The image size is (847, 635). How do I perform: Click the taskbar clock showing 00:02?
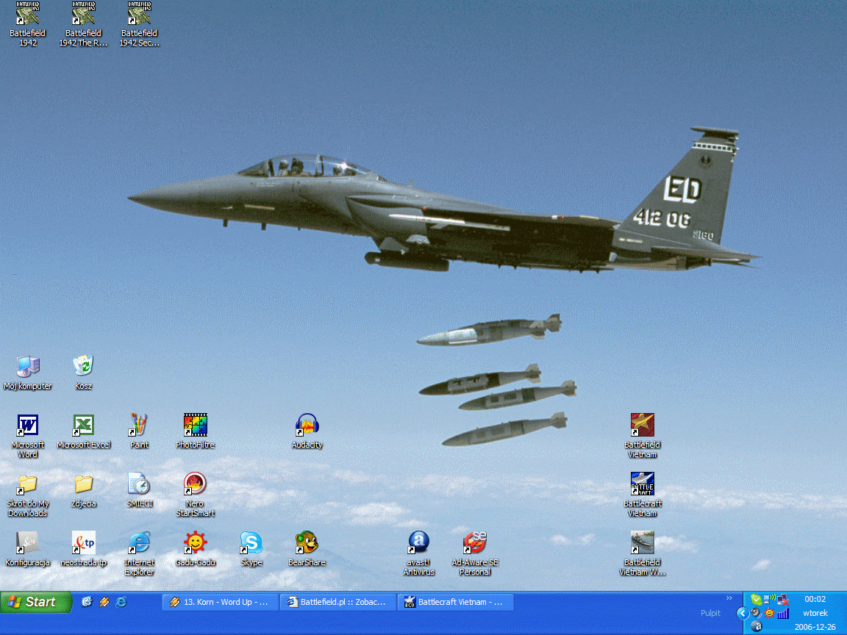pos(815,599)
